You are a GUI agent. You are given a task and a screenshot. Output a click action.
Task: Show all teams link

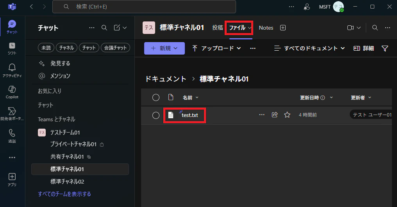[x=64, y=194]
